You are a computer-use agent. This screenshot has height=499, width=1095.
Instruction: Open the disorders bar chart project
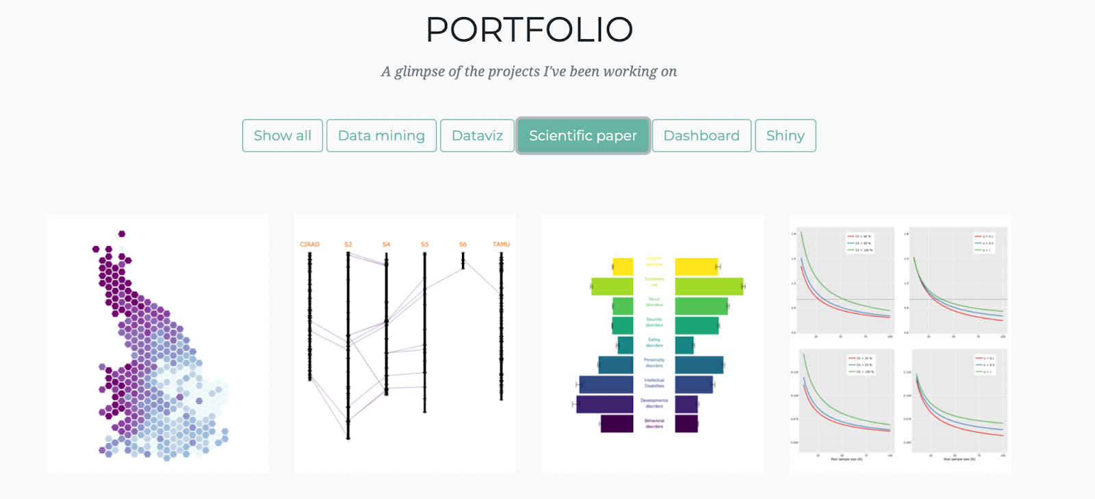[653, 344]
